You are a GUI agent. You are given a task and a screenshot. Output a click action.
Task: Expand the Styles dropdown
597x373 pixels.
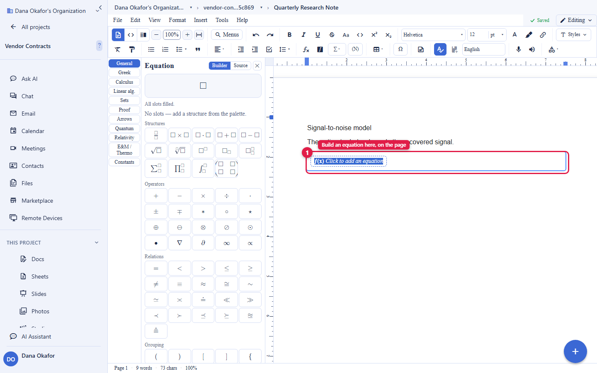pos(574,35)
